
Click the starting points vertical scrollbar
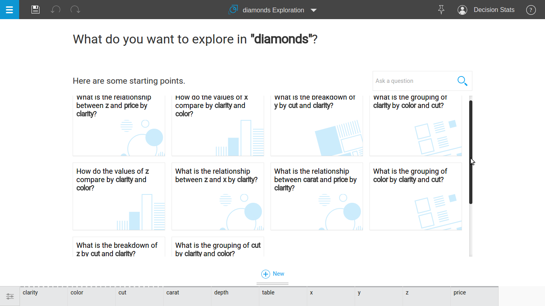[471, 151]
